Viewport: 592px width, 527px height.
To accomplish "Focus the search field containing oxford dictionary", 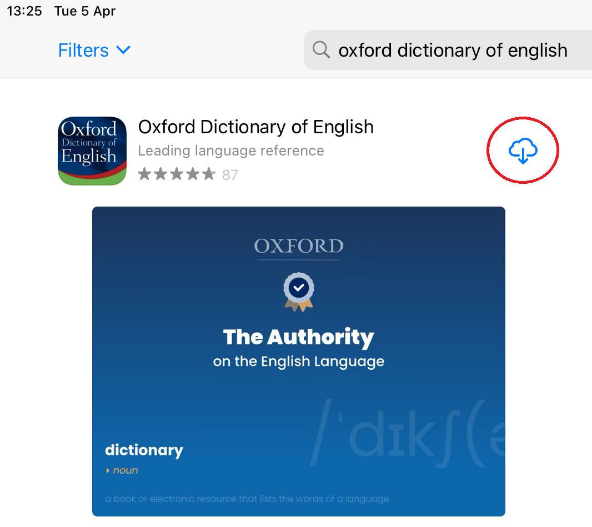I will coord(448,50).
